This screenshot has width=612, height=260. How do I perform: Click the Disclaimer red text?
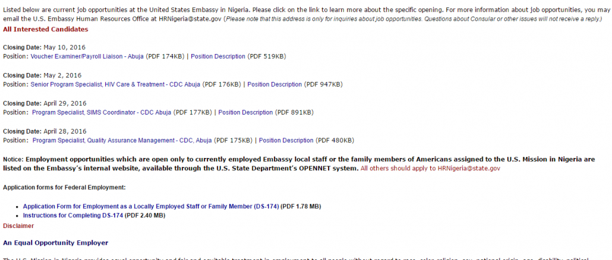click(18, 226)
